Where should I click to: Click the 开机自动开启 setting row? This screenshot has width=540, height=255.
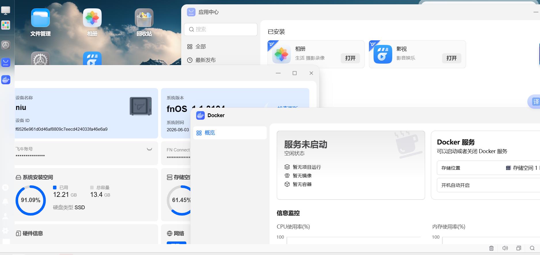488,185
